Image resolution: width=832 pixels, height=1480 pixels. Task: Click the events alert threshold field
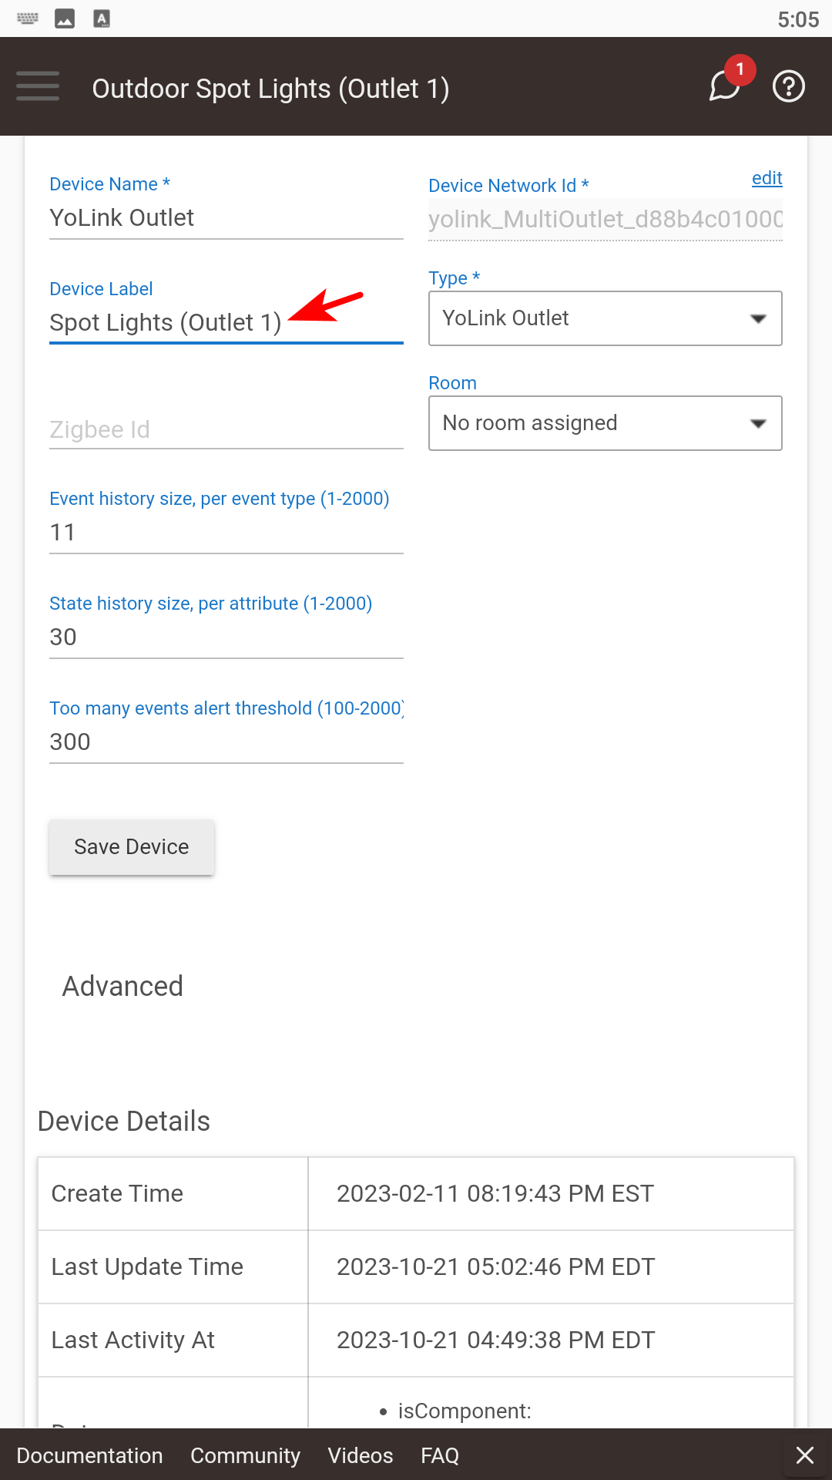[x=226, y=742]
